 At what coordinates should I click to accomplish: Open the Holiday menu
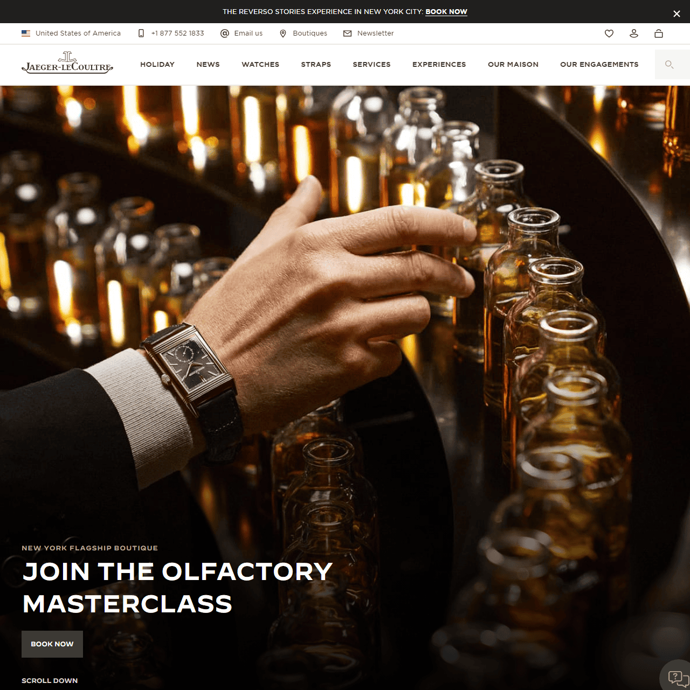click(x=157, y=64)
